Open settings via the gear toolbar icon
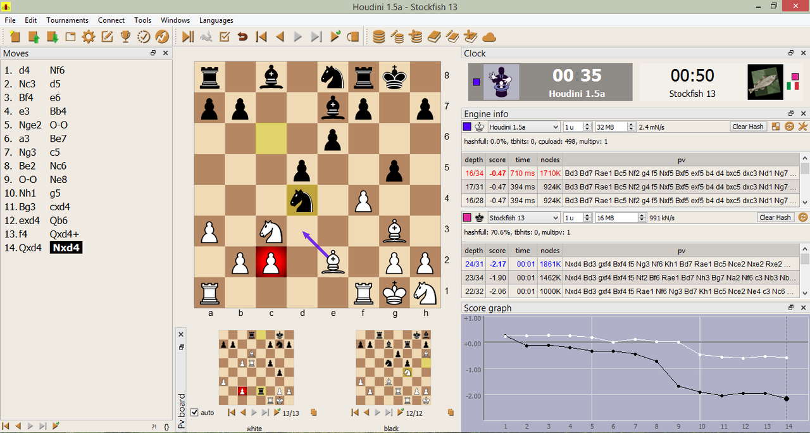 click(x=89, y=37)
